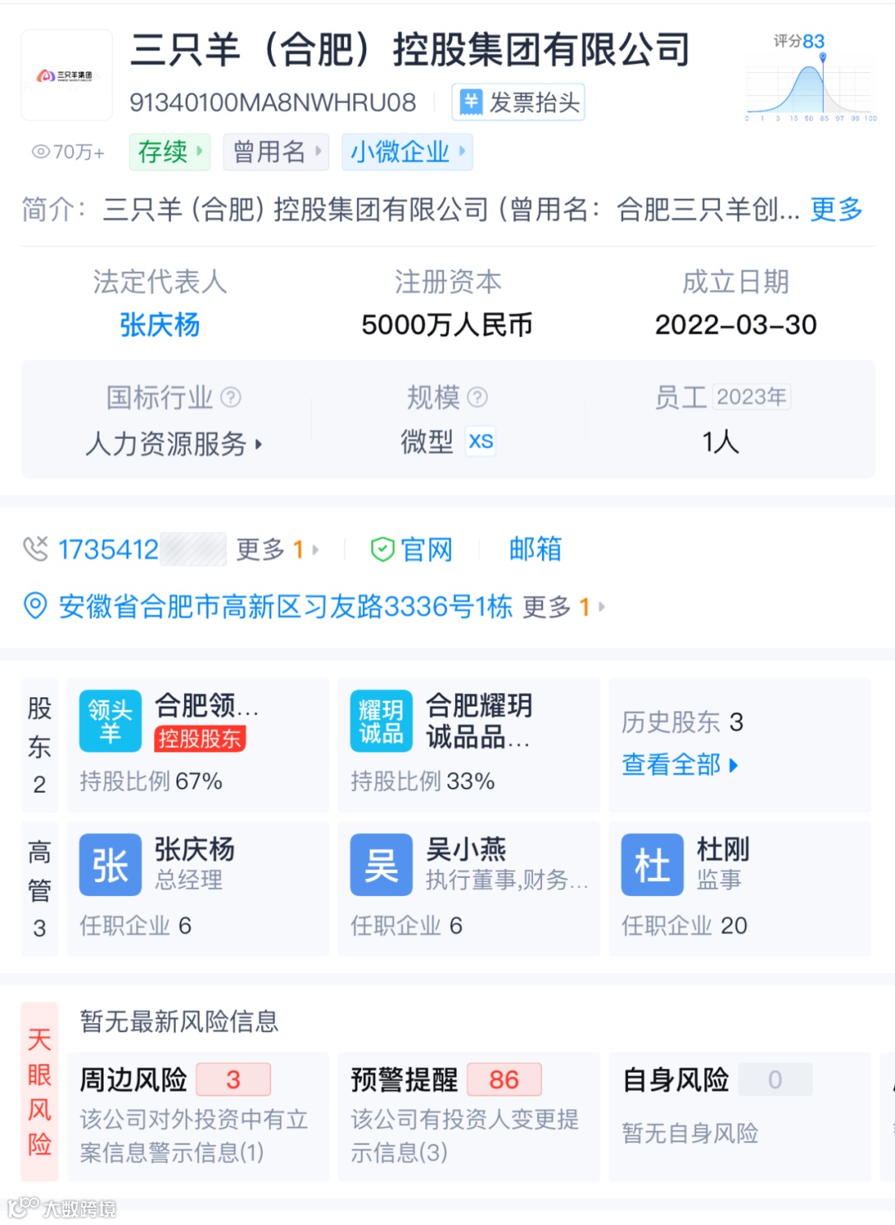Screen dimensions: 895x1225
Task: Open executive 吴小燕 entry
Action: tap(469, 889)
